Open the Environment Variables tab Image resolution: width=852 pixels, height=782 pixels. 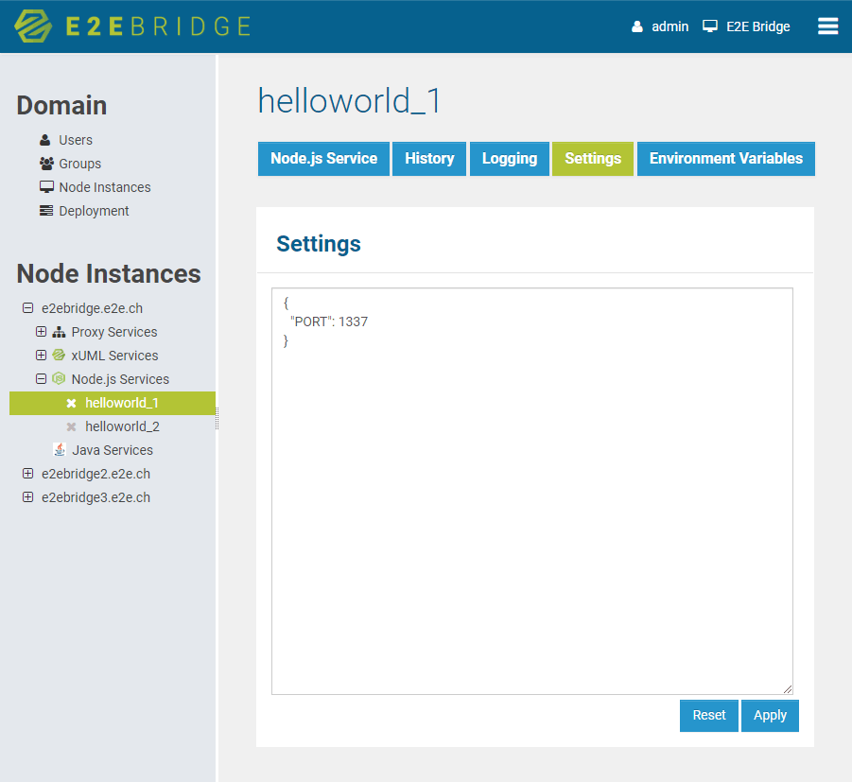point(725,158)
